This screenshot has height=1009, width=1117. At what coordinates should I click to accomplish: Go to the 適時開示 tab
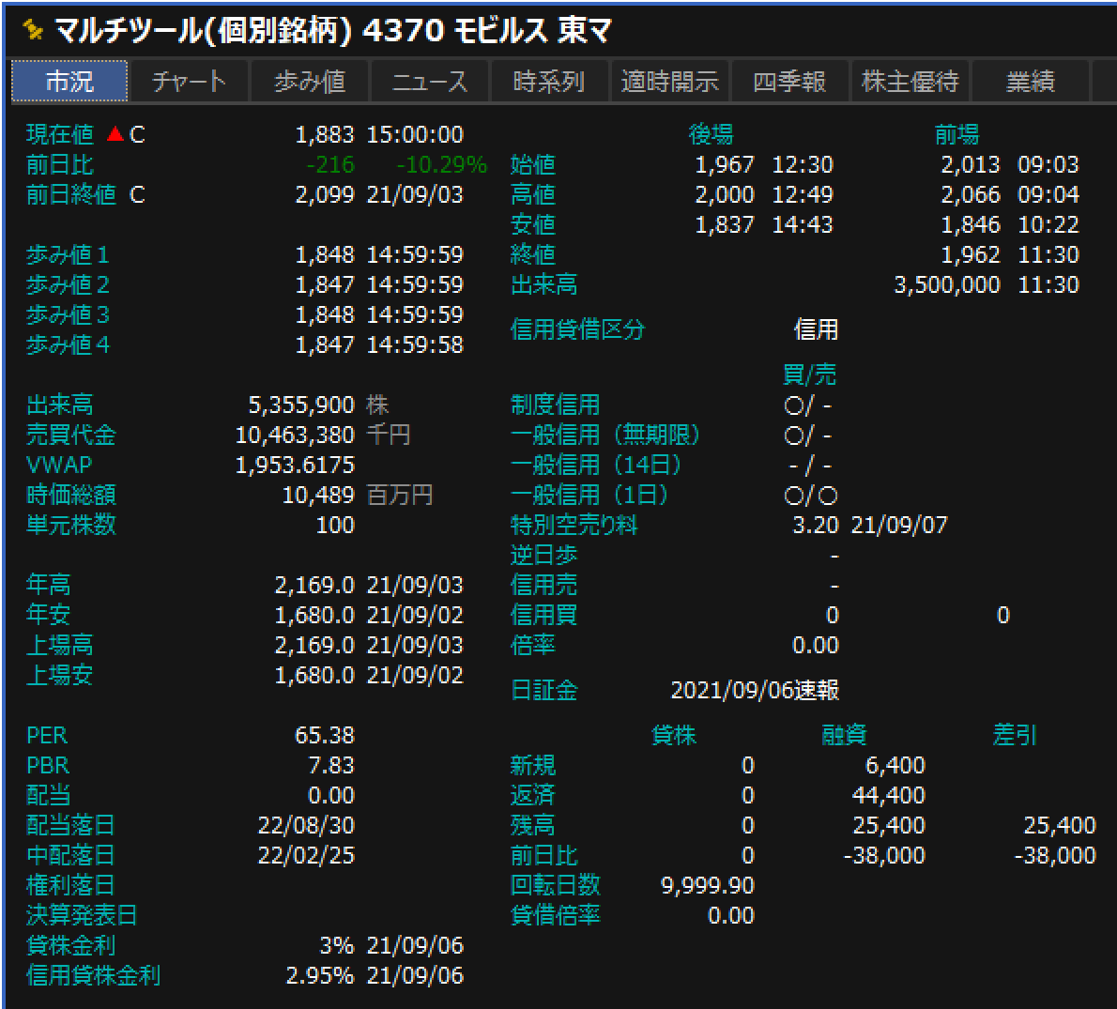pyautogui.click(x=668, y=82)
